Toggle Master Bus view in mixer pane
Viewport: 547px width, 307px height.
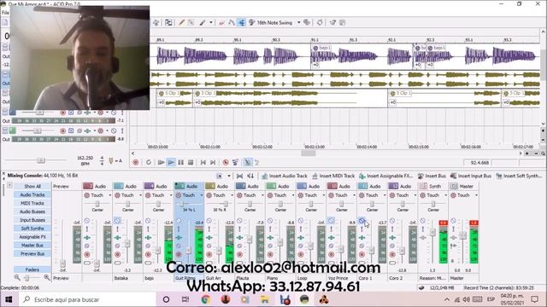32,246
